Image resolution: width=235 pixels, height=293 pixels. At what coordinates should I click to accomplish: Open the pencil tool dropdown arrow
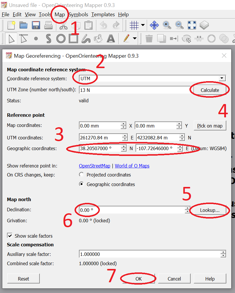135,39
